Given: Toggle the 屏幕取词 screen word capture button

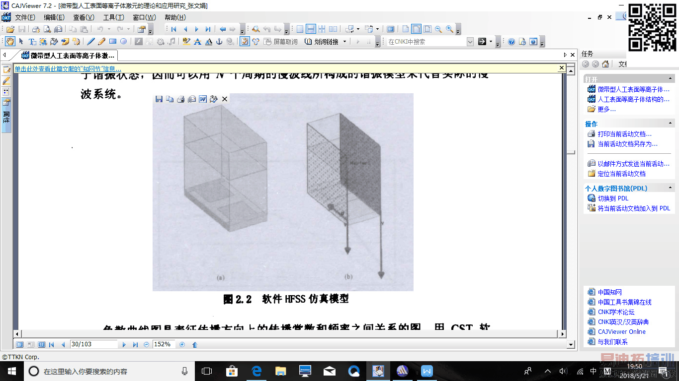Looking at the screenshot, I should click(x=281, y=42).
